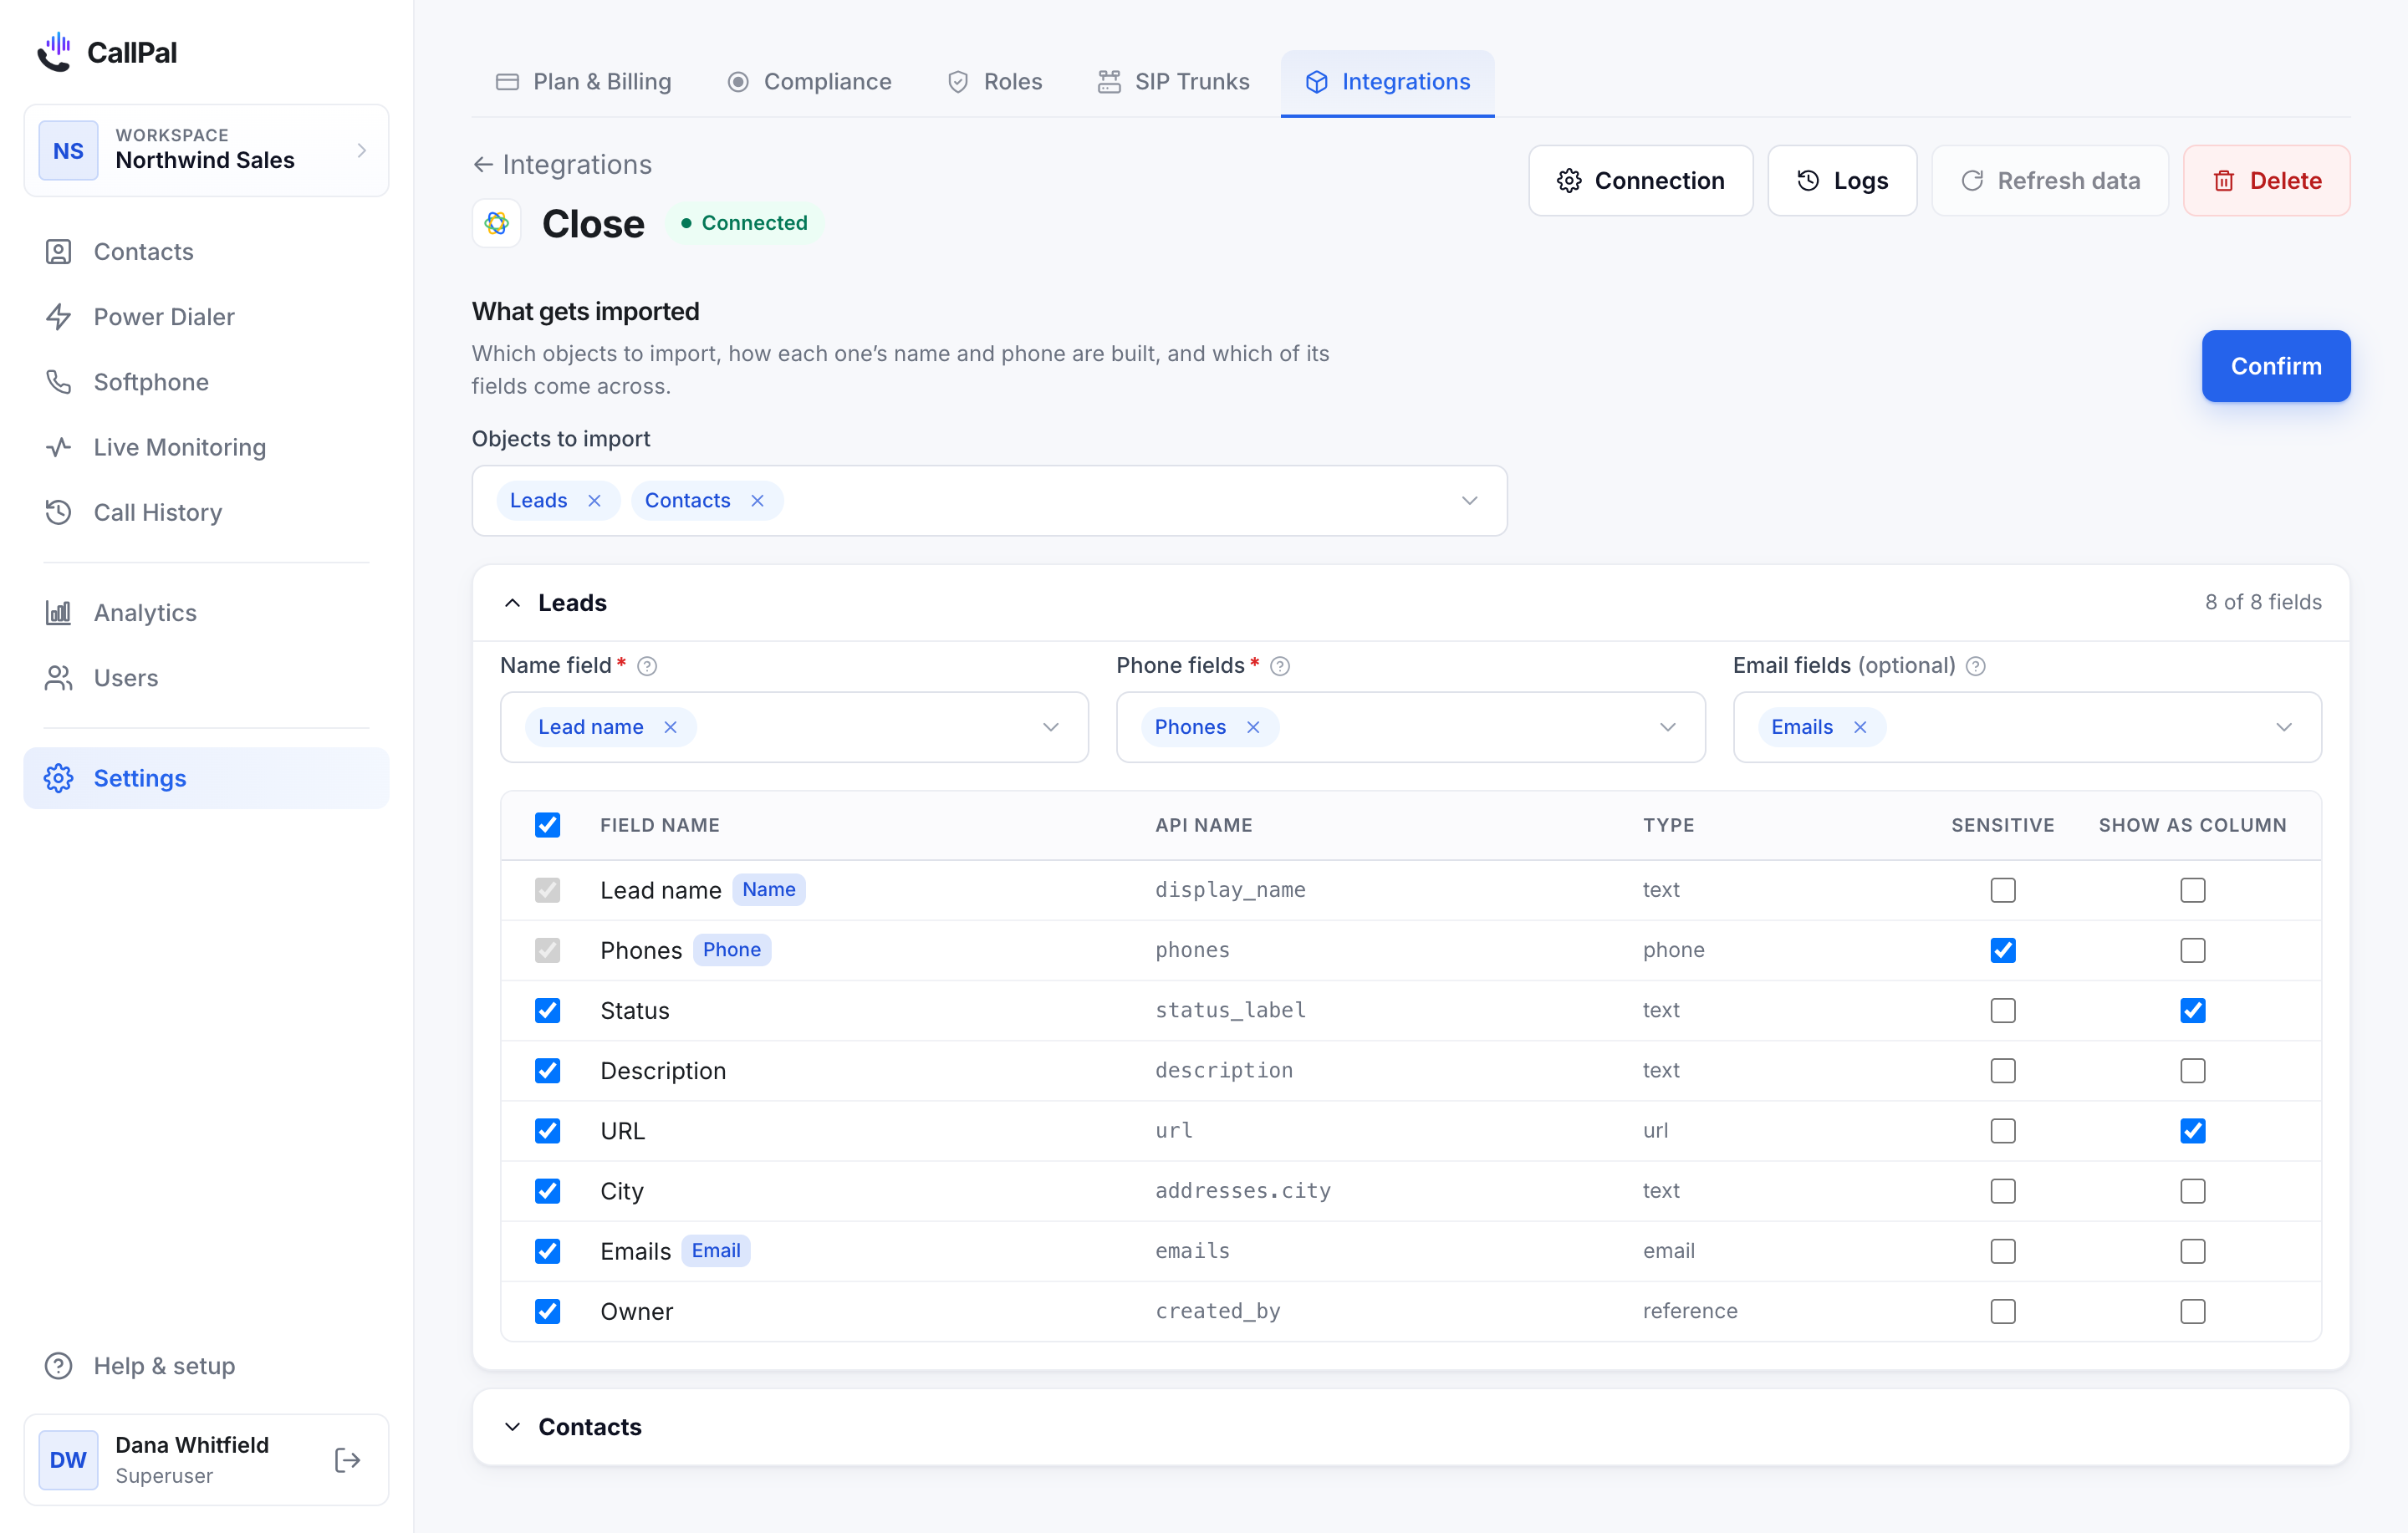The width and height of the screenshot is (2408, 1533).
Task: Remove the Lead name chip in Name field
Action: coord(671,727)
